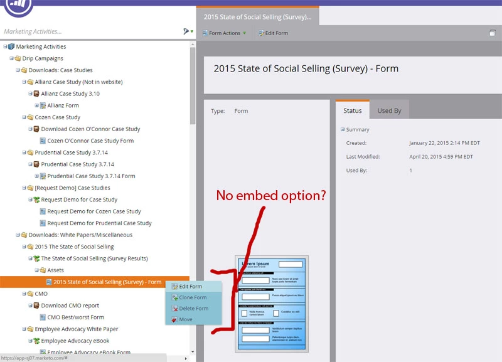Collapse the Summary section

pyautogui.click(x=343, y=129)
